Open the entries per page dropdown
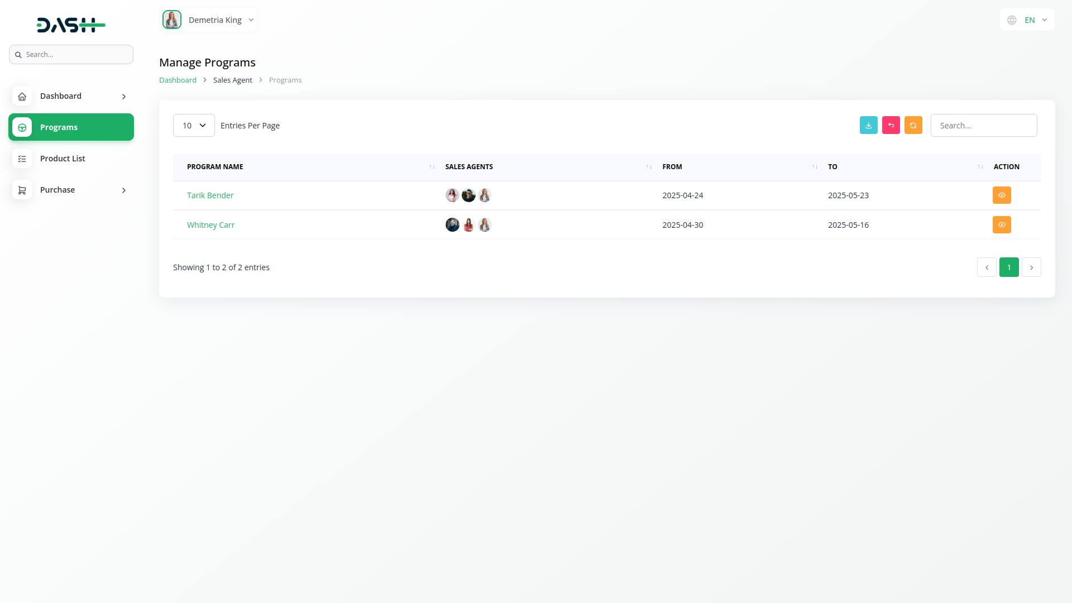Image resolution: width=1072 pixels, height=603 pixels. pyautogui.click(x=194, y=126)
